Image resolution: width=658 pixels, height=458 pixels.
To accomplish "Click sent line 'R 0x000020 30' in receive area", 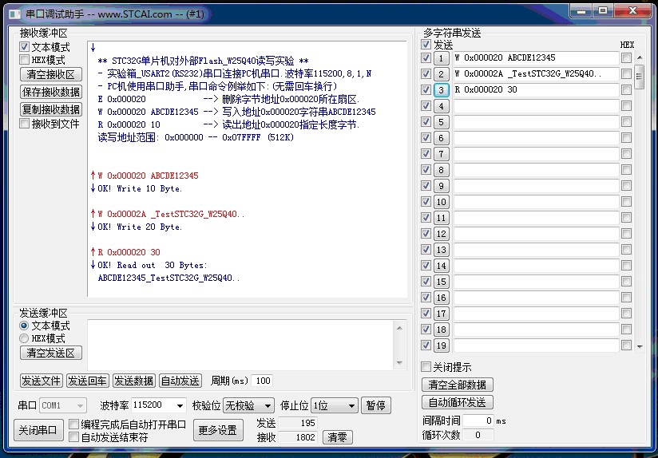I will click(129, 252).
